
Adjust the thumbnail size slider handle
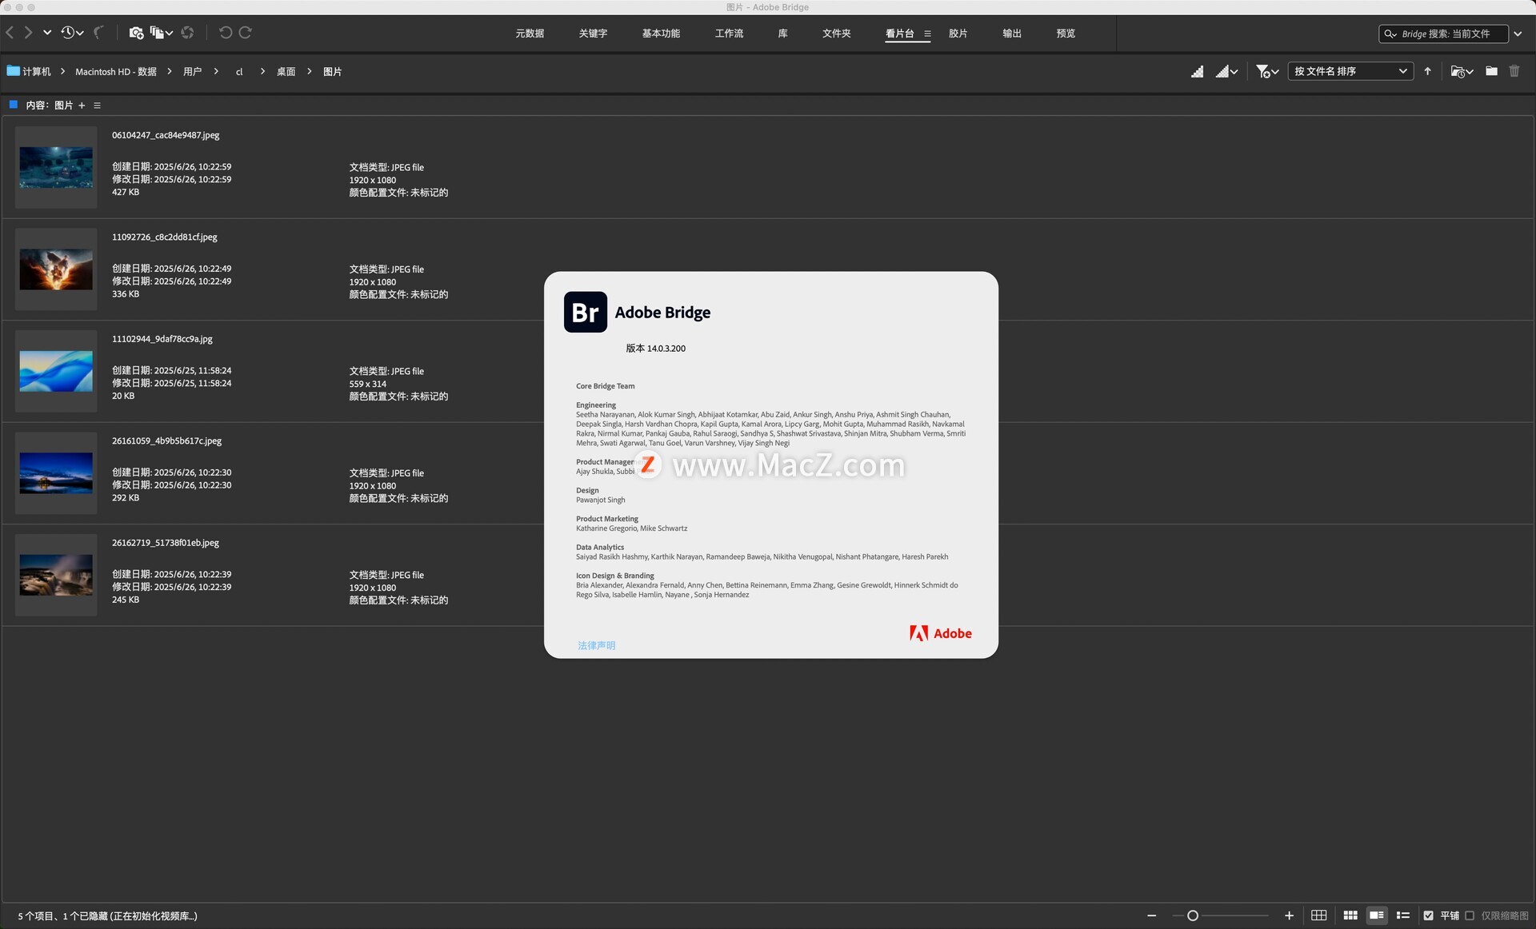point(1193,915)
